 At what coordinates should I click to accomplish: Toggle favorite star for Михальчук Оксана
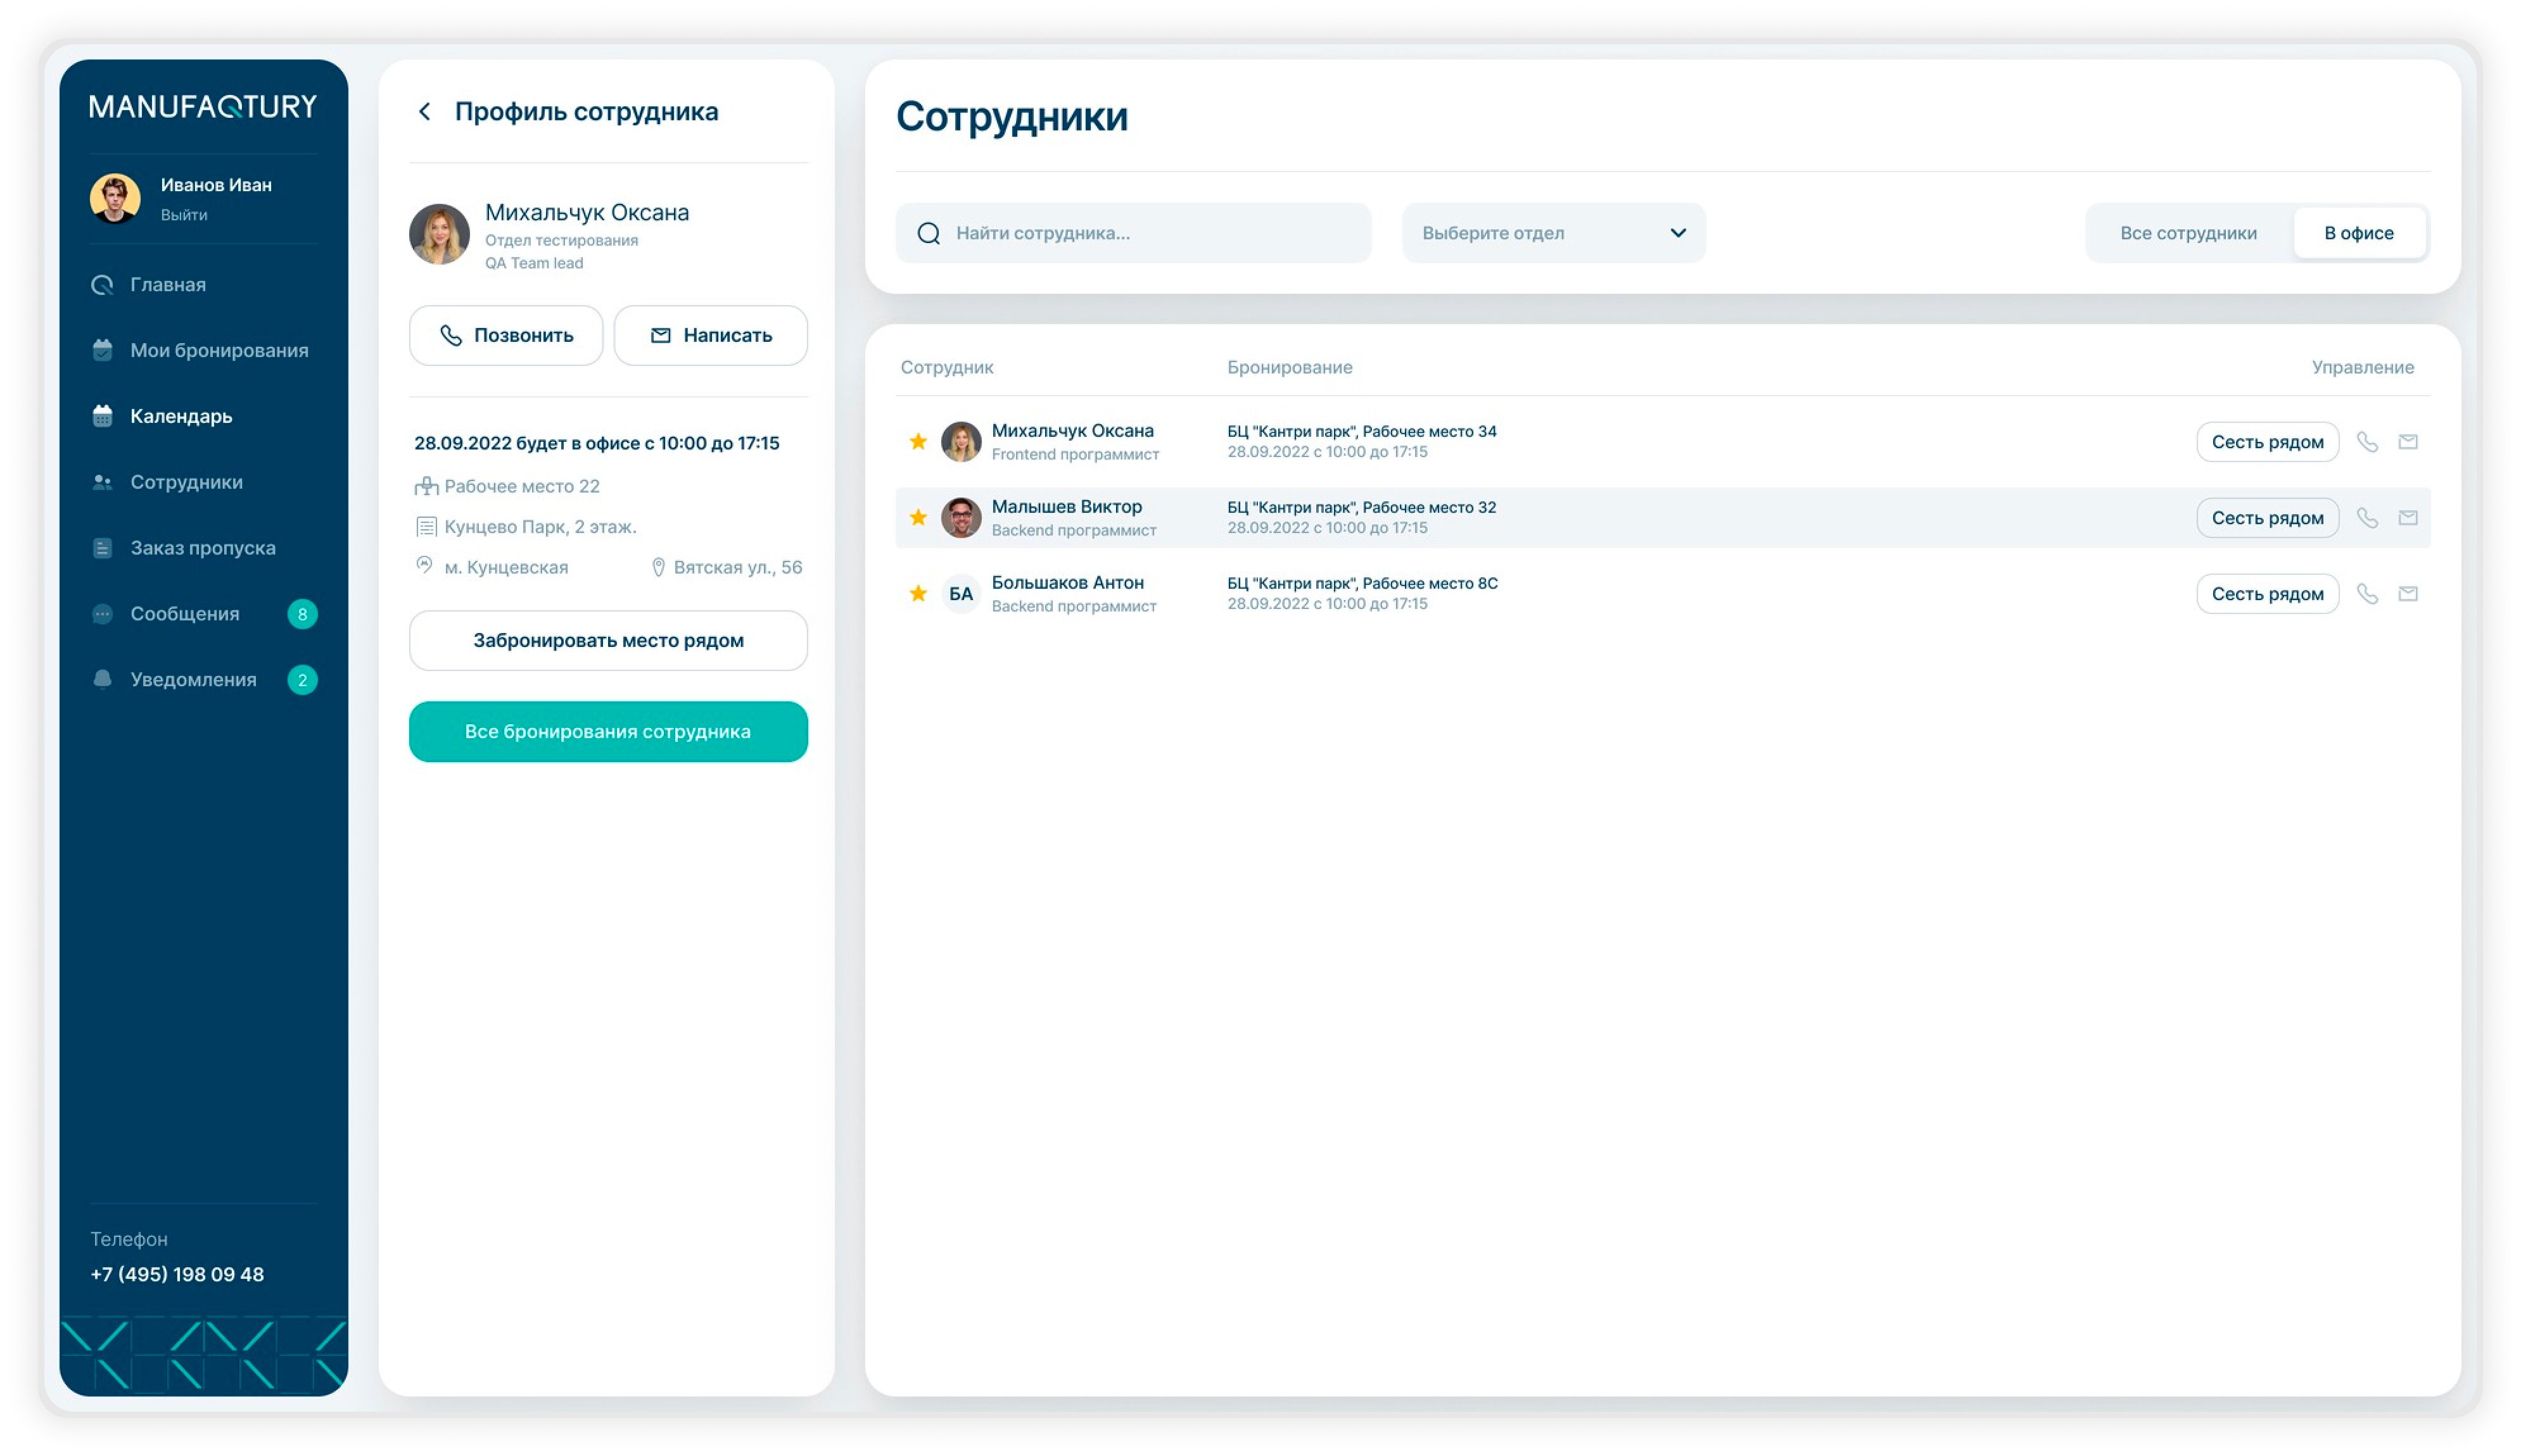(917, 442)
